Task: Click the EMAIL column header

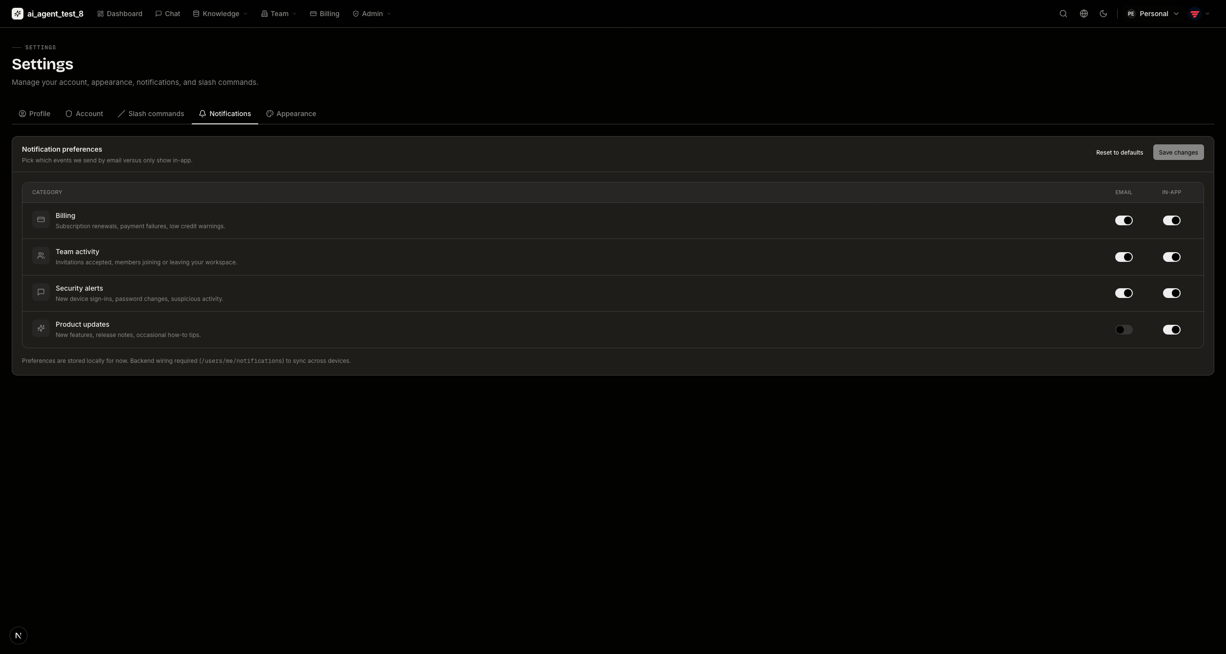Action: tap(1124, 192)
